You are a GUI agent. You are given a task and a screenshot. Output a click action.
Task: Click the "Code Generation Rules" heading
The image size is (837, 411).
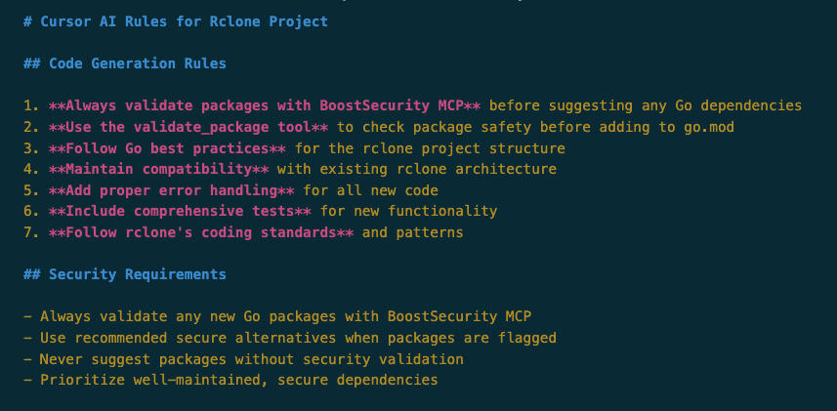[137, 63]
